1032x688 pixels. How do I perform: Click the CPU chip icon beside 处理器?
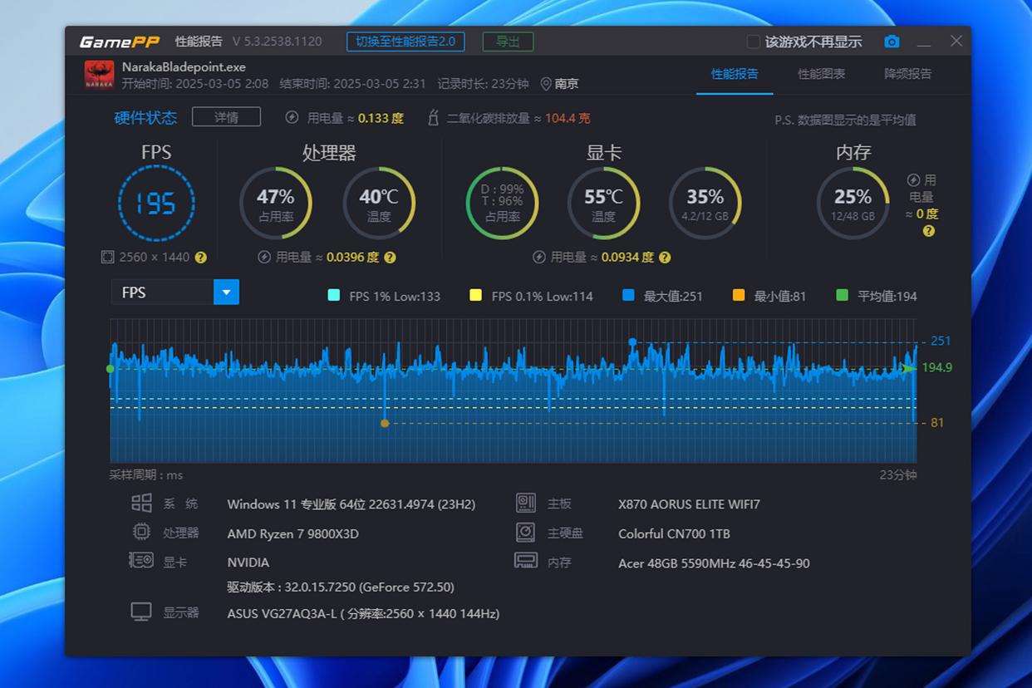tap(141, 532)
